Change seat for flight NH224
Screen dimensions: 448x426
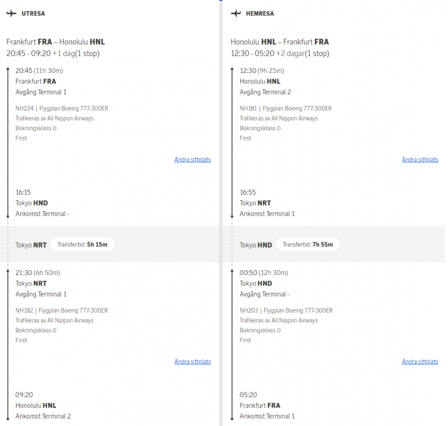click(x=192, y=159)
